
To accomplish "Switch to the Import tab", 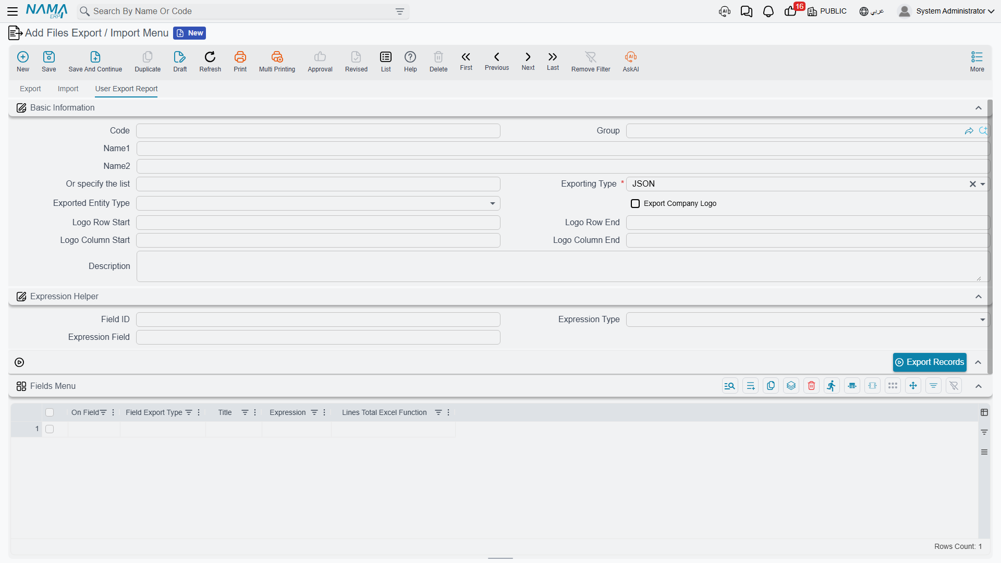I will coord(68,89).
